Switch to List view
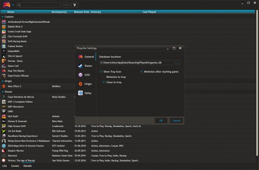The image size is (259, 170). click(x=4, y=166)
